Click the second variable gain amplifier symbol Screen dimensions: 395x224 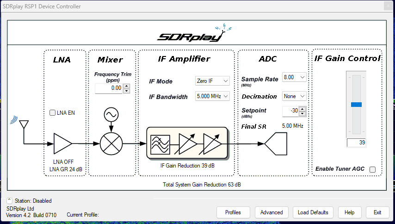click(x=211, y=144)
